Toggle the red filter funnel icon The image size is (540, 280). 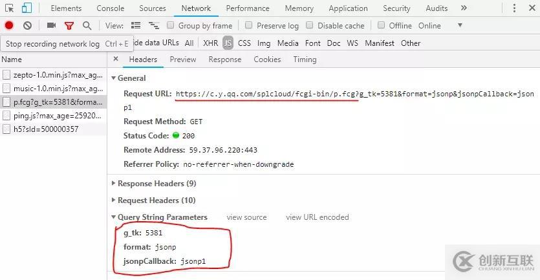[x=69, y=25]
